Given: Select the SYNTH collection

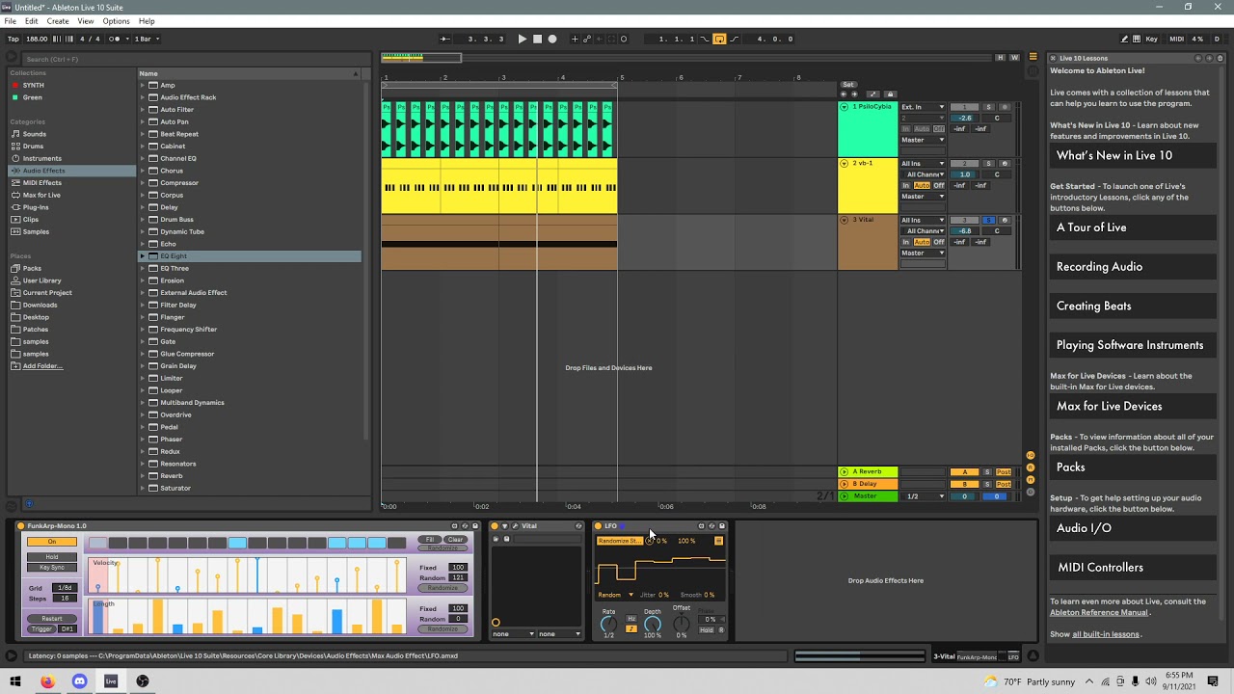Looking at the screenshot, I should (33, 85).
